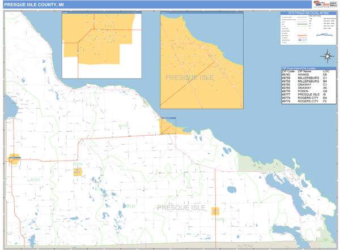This screenshot has height=250, width=340.
Task: Click the green 49743 ZIP label on the map
Action: pyautogui.click(x=130, y=206)
